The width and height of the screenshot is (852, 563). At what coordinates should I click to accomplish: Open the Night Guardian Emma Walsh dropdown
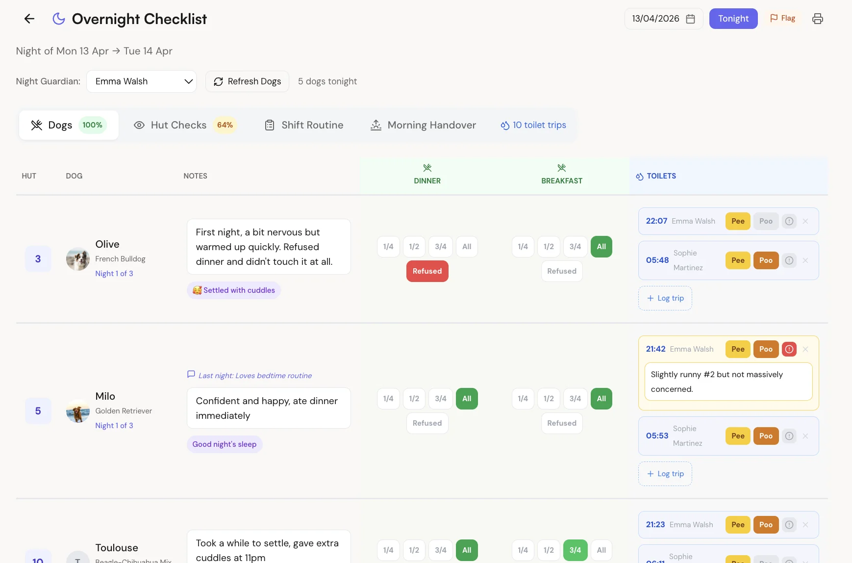[142, 81]
